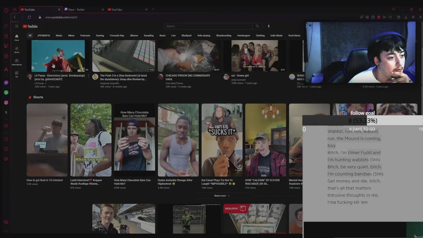Select the Gaming filter chip

point(100,35)
